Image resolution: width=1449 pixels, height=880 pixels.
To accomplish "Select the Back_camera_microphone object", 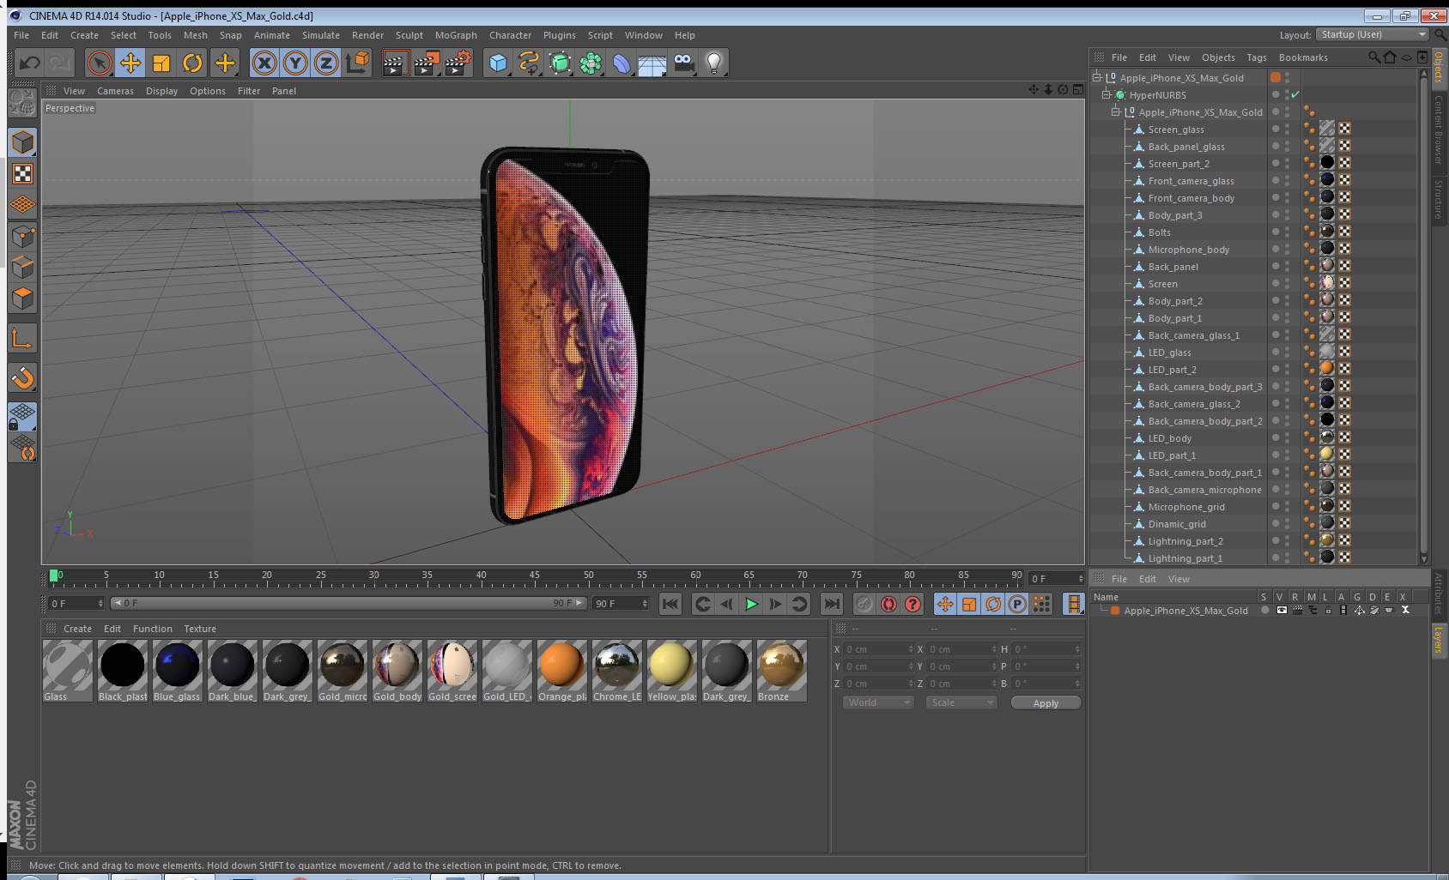I will point(1204,490).
